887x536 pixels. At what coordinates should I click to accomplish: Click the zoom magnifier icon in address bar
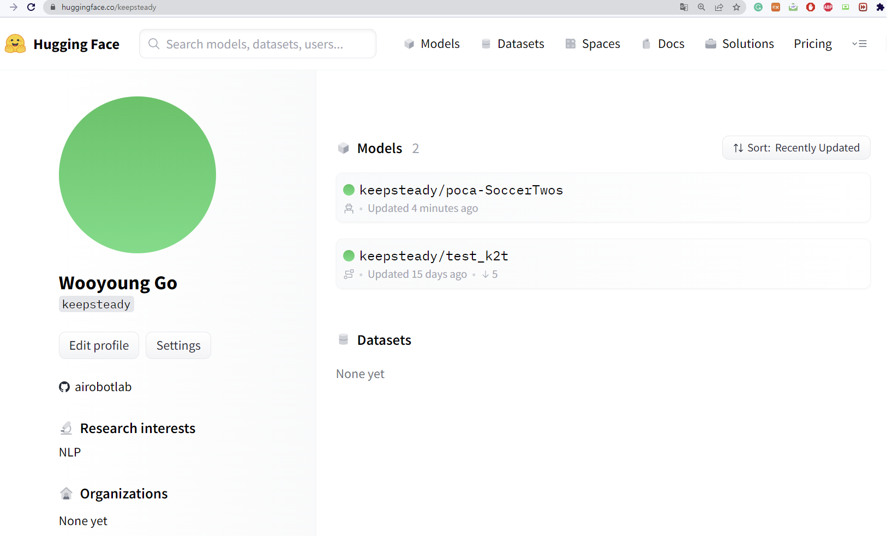point(702,7)
